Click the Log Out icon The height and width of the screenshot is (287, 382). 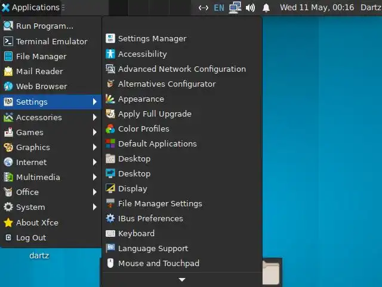(x=8, y=237)
